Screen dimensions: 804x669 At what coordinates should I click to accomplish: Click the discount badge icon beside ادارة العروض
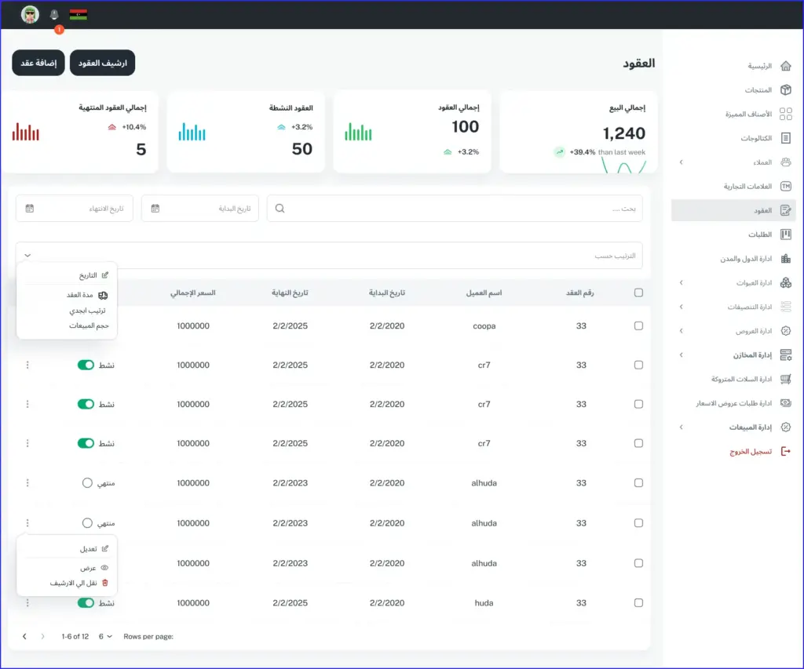click(x=785, y=331)
